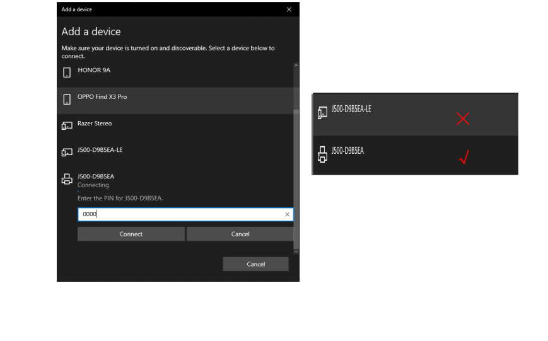Click the phone icon beside HONOR 9A

[x=67, y=72]
